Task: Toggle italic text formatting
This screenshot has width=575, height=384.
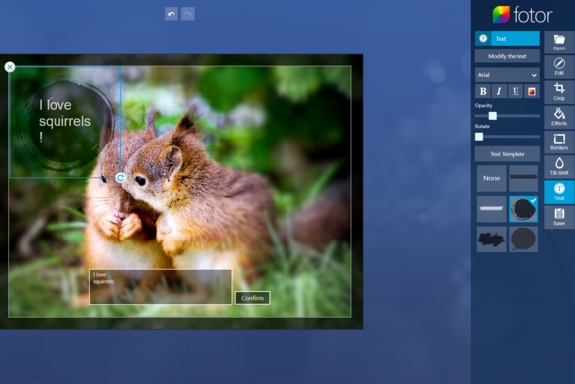Action: click(x=499, y=91)
